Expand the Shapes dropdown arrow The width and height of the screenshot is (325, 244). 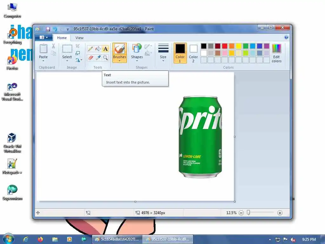point(137,61)
